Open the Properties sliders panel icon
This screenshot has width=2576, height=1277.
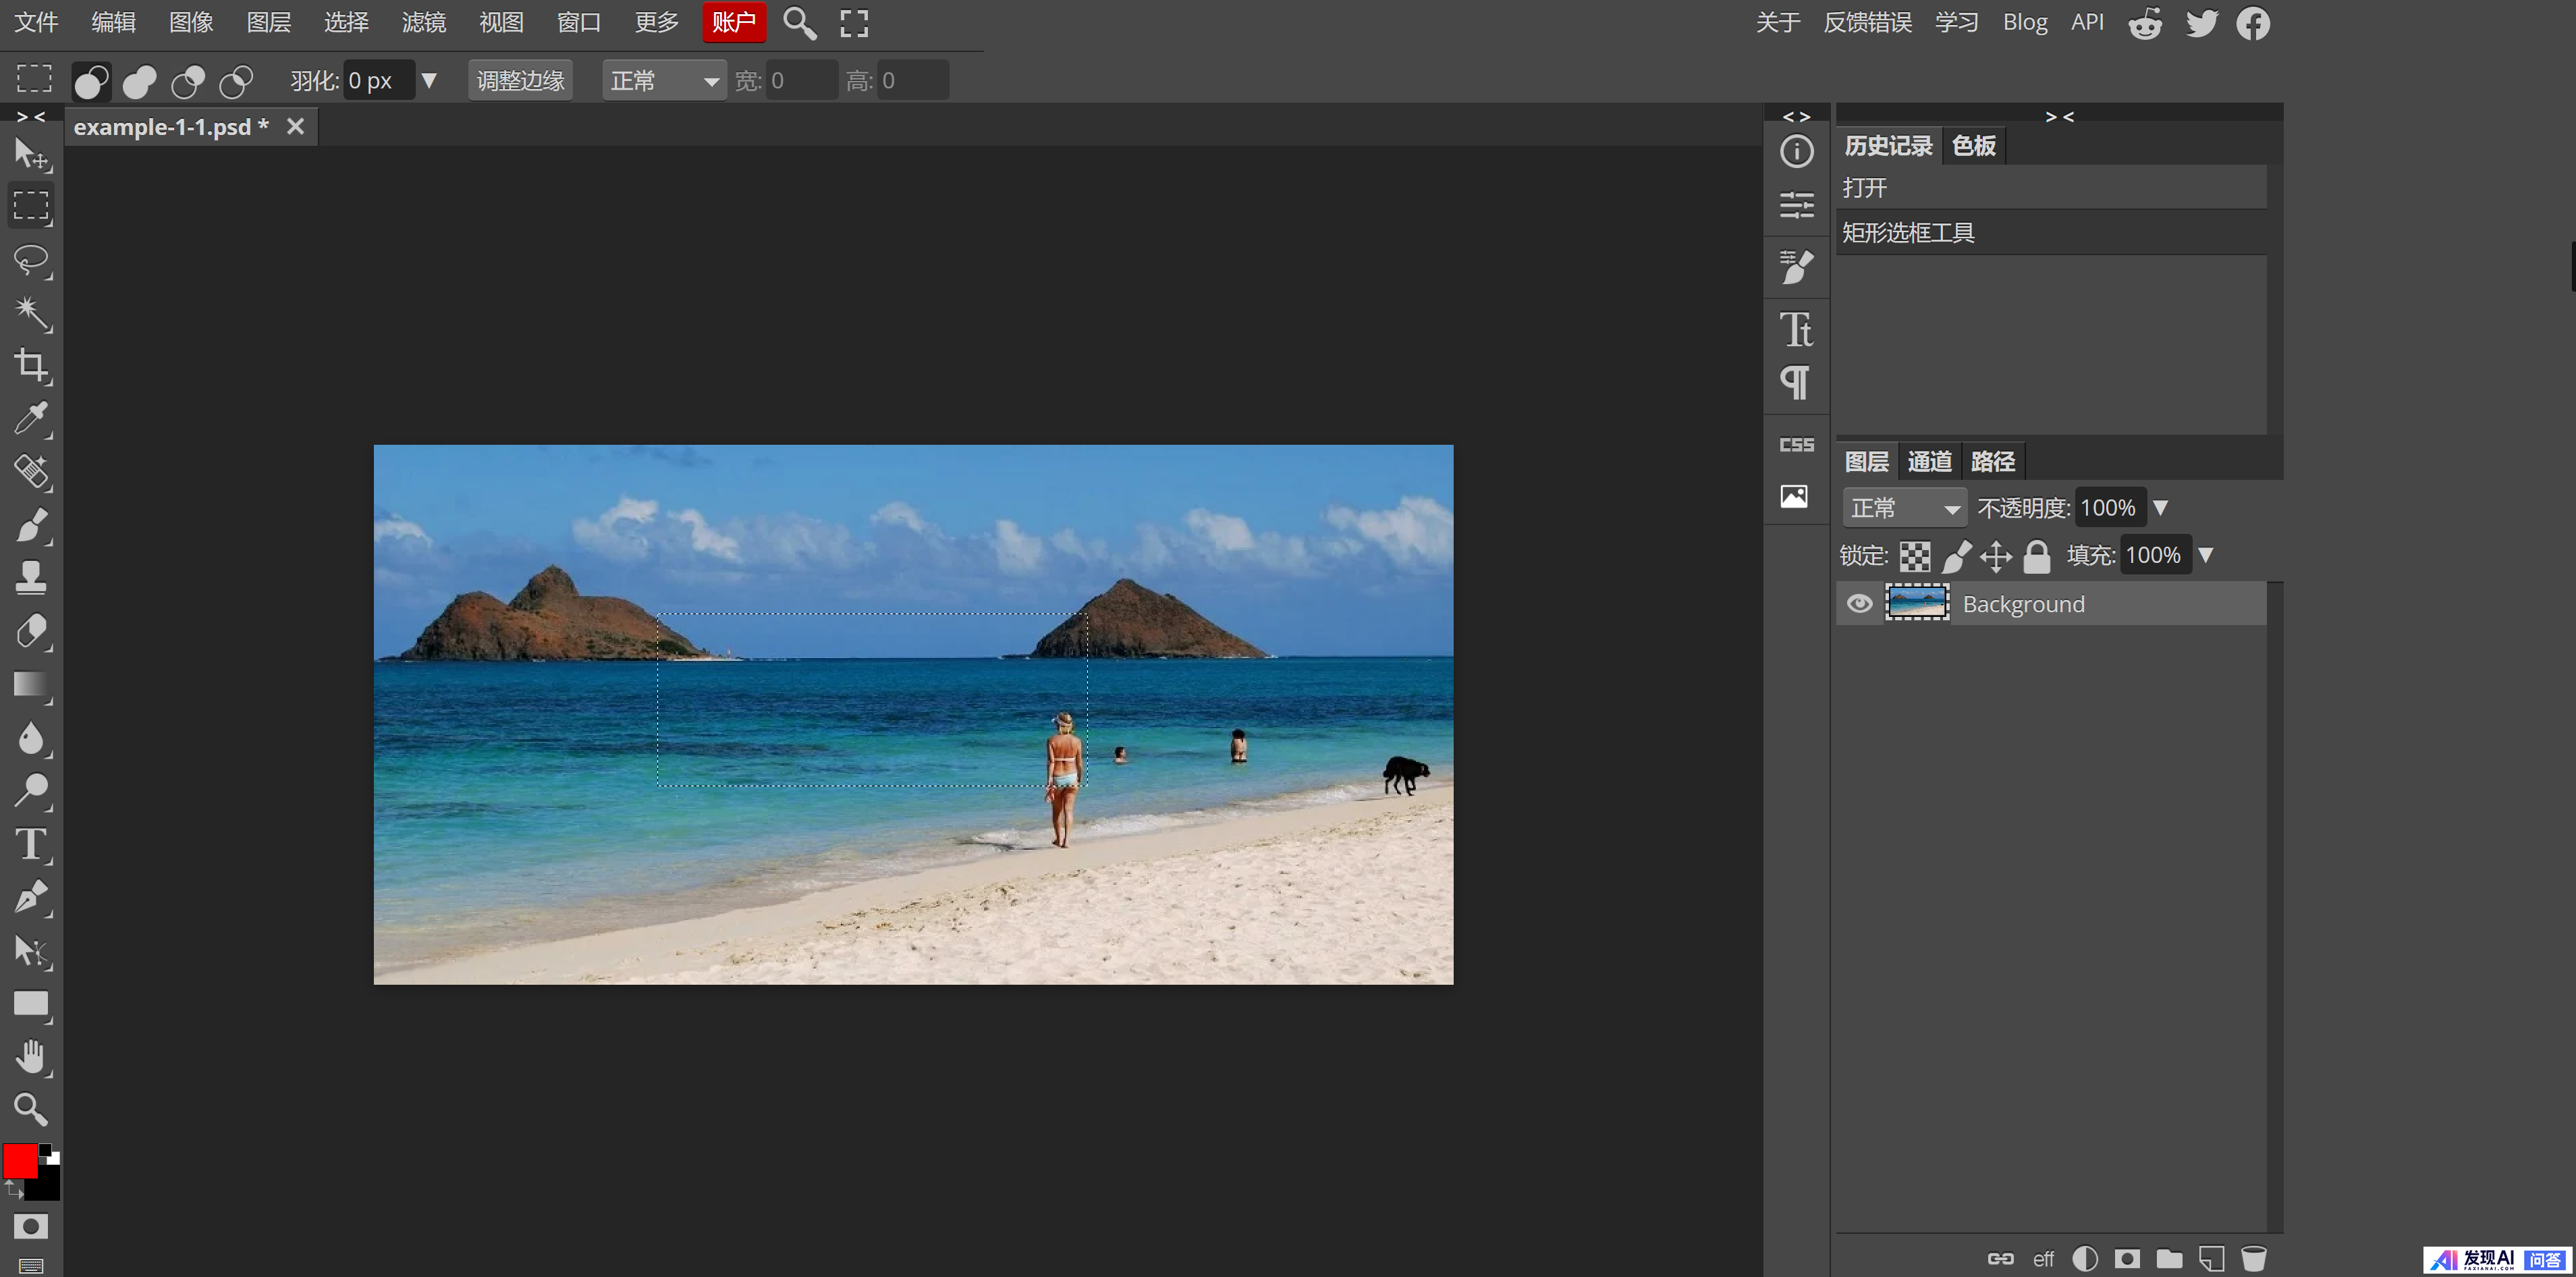click(x=1796, y=206)
